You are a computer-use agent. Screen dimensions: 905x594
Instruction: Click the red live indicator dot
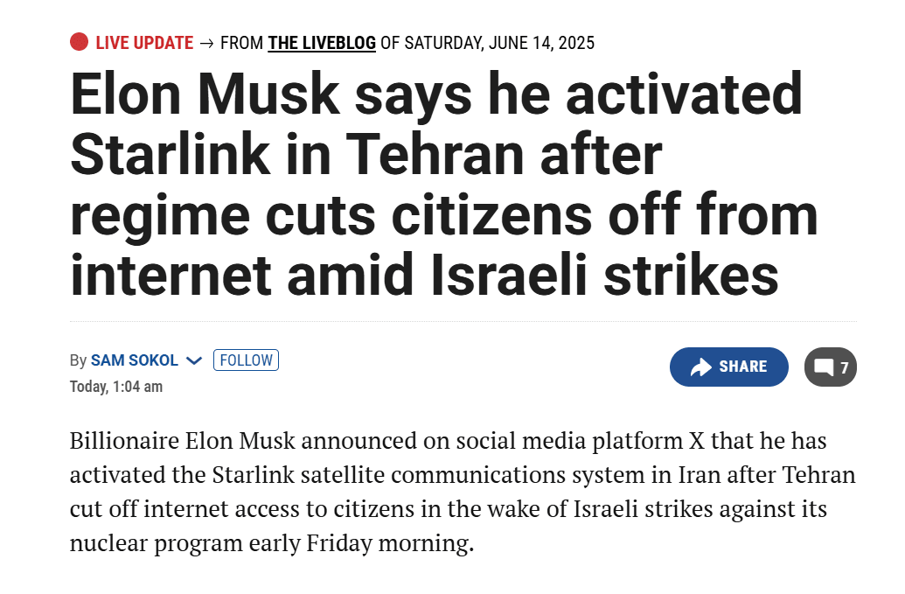(79, 42)
